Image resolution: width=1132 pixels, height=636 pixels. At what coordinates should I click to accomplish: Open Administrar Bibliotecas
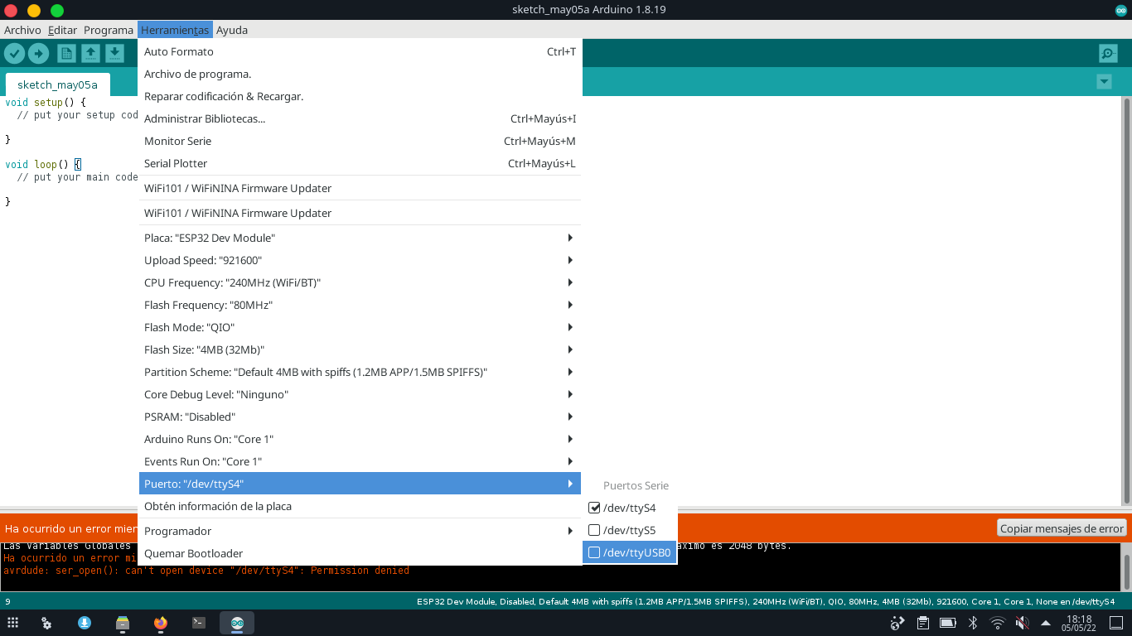(360, 118)
